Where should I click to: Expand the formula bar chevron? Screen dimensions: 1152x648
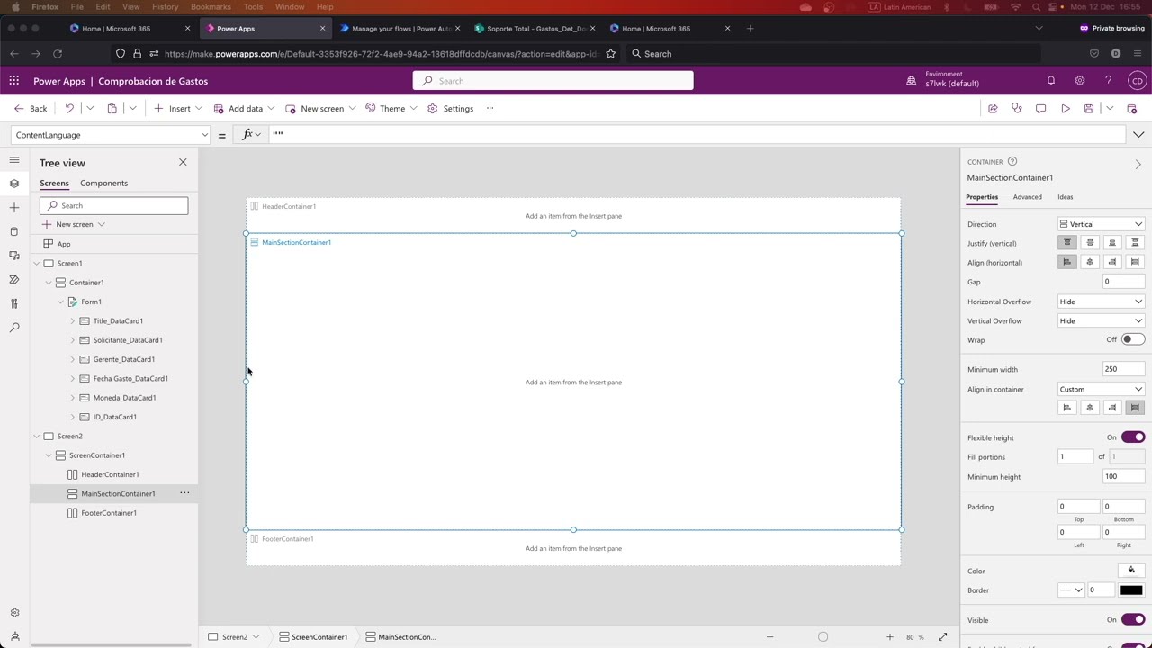click(1138, 135)
